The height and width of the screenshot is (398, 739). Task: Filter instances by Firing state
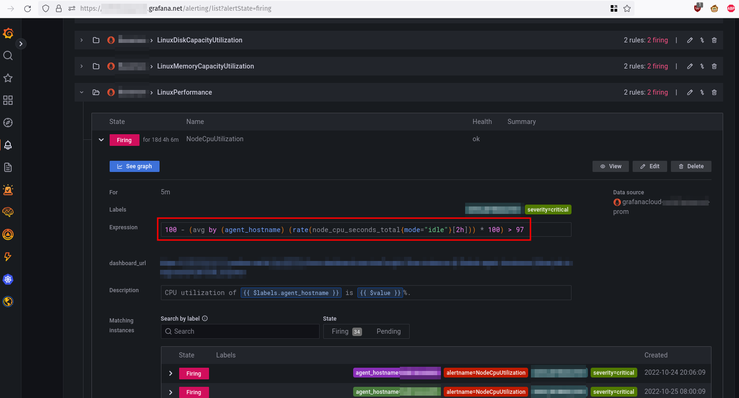[x=346, y=331]
